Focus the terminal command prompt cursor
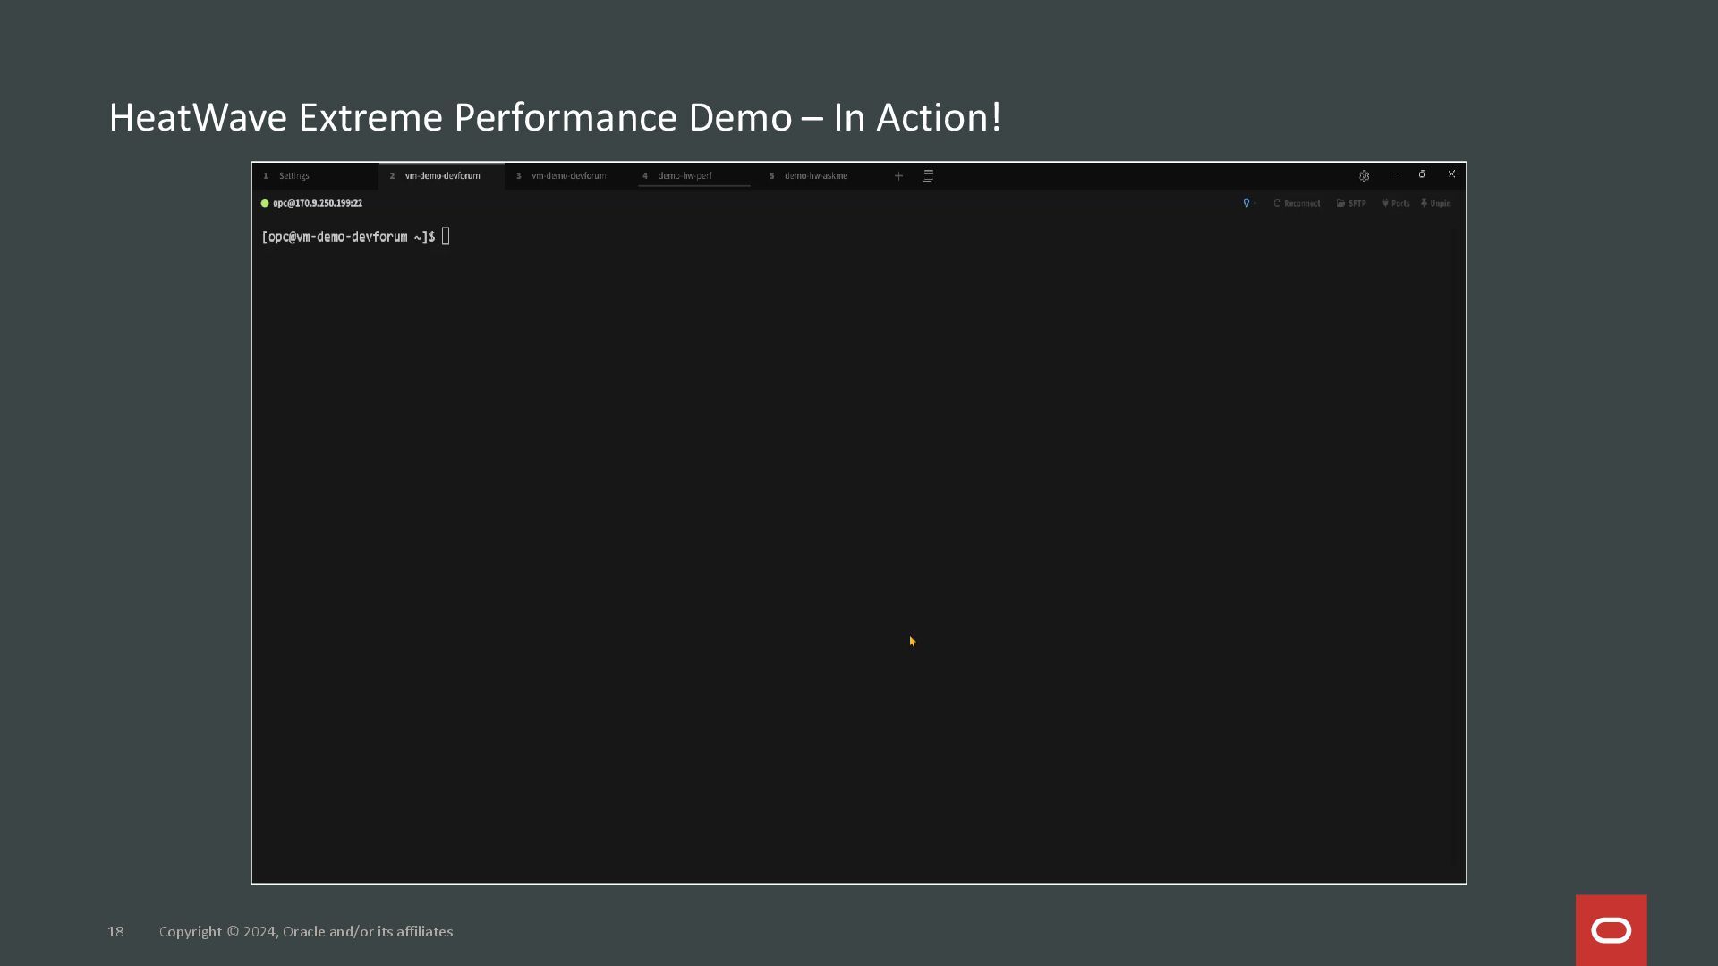 coord(446,237)
